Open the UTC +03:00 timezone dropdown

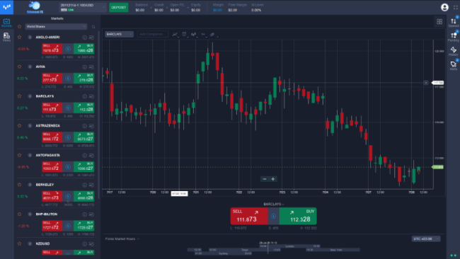coord(426,238)
